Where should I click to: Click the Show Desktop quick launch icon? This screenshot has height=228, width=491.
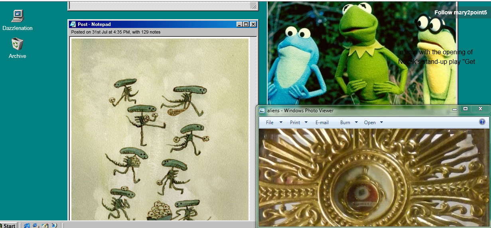[45, 226]
